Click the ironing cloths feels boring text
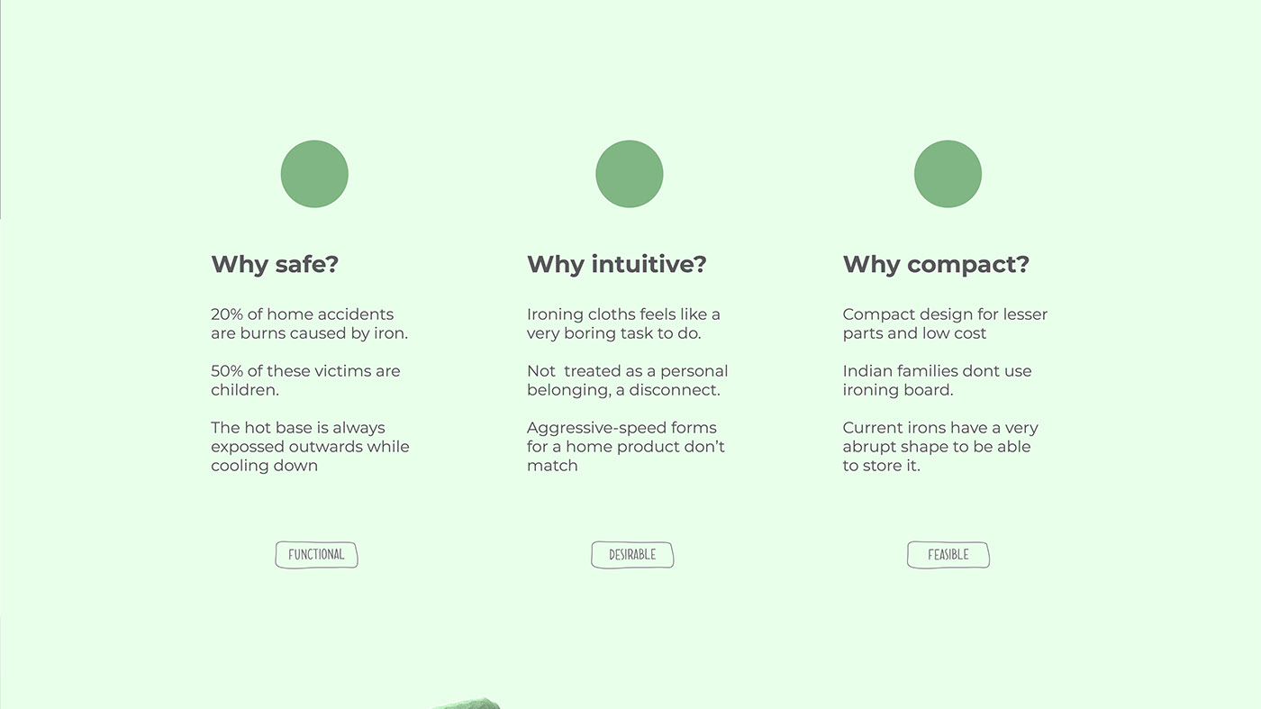This screenshot has width=1261, height=709. (623, 323)
